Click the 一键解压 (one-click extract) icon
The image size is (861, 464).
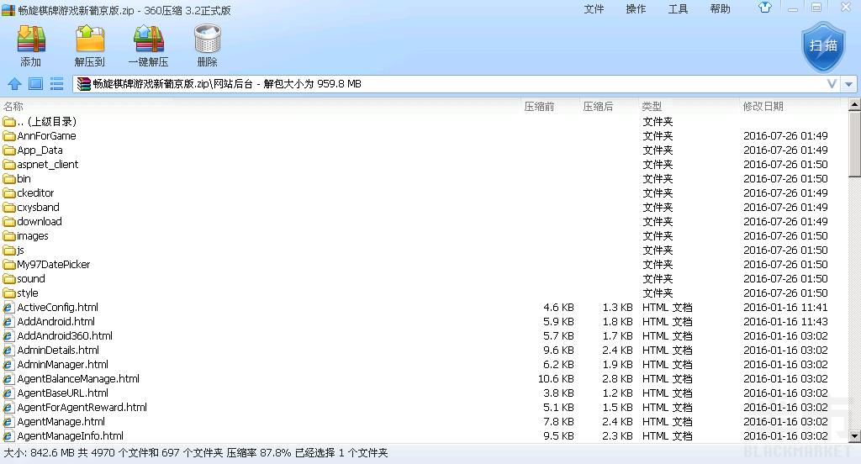148,40
